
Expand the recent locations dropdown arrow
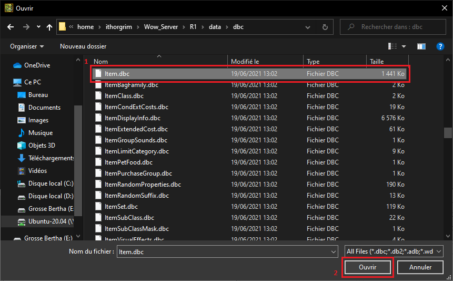(38, 27)
